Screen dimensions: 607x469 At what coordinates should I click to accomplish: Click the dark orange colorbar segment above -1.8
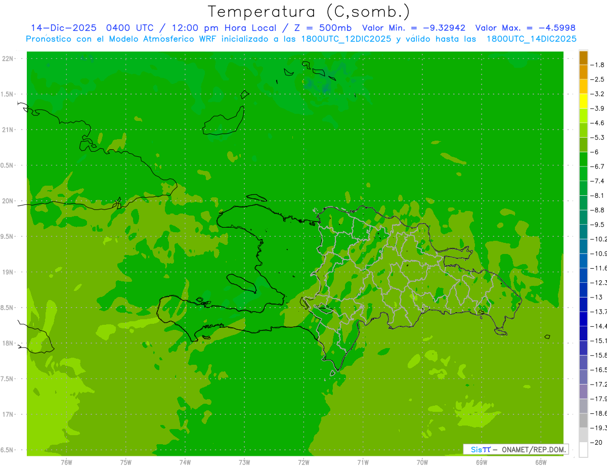point(583,58)
